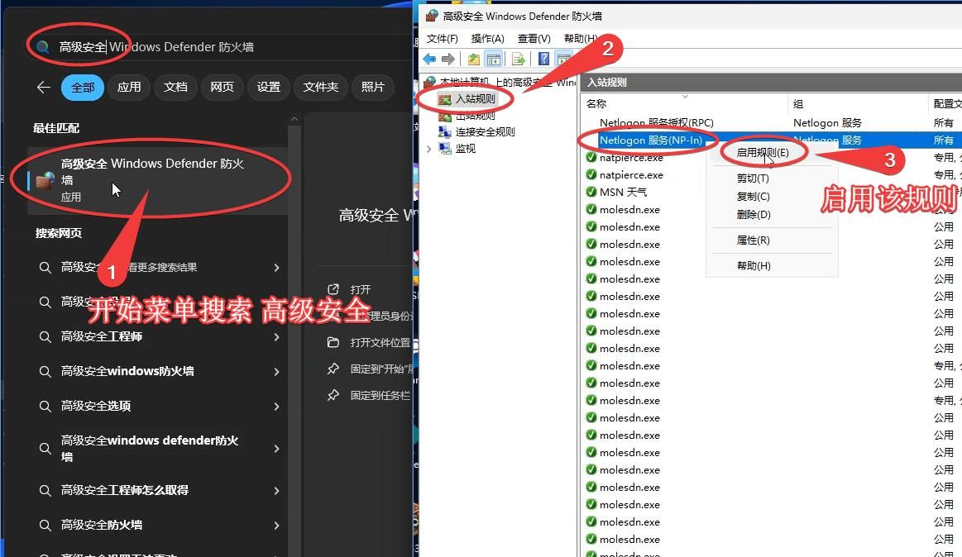962x557 pixels.
Task: Toggle the show/hide action pane toolbar button
Action: coord(564,59)
